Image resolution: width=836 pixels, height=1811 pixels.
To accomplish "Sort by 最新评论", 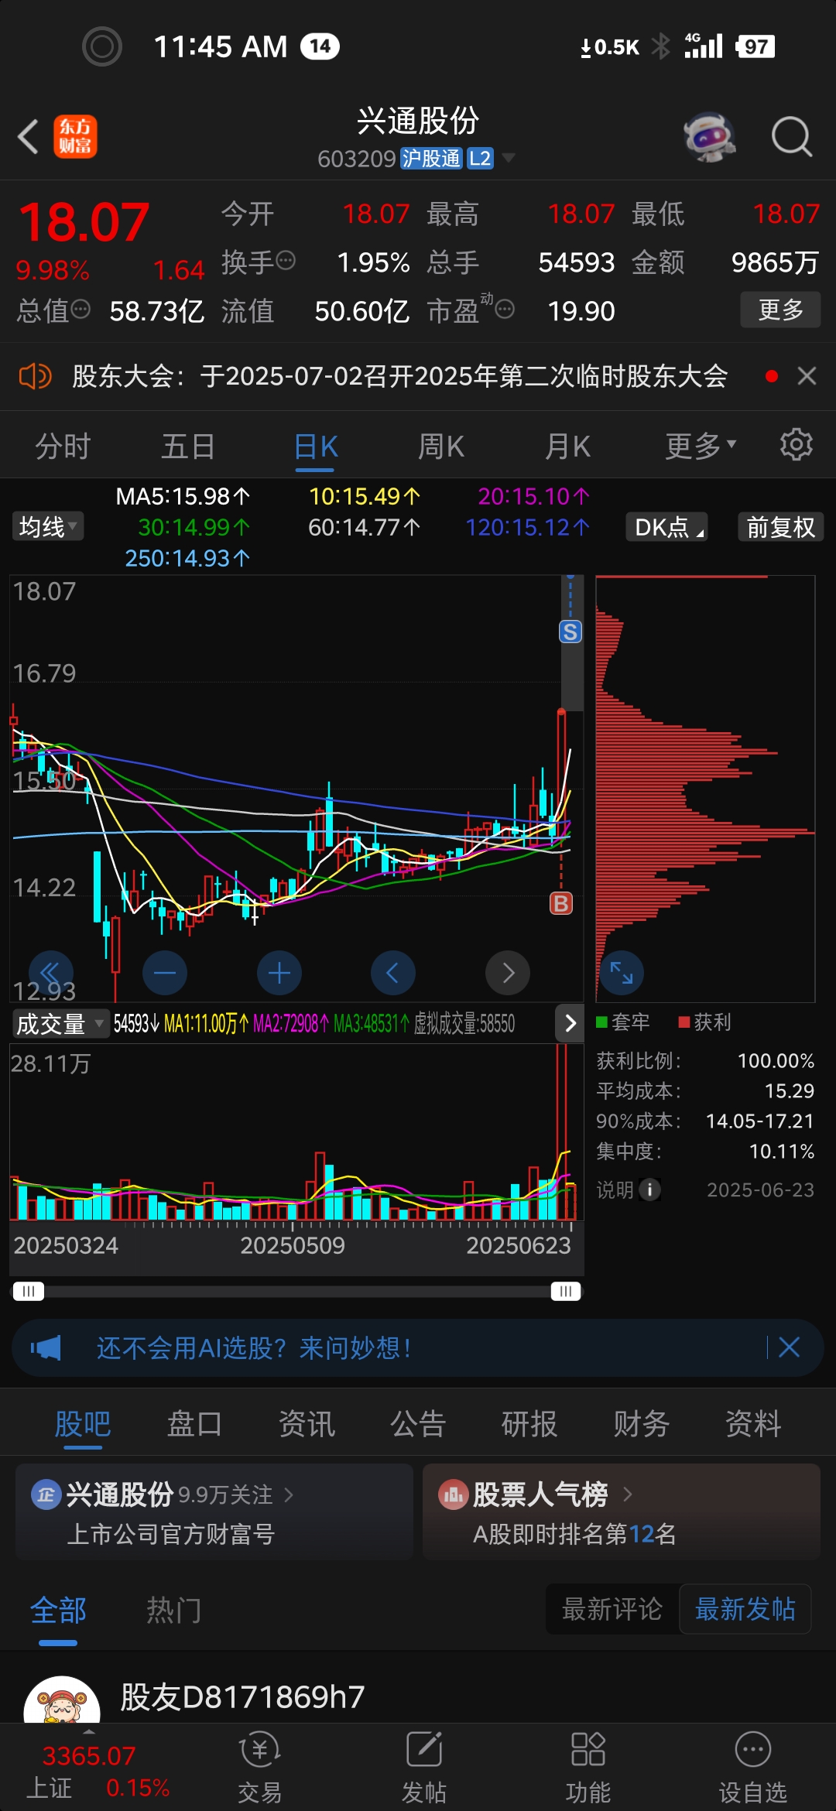I will (612, 1609).
